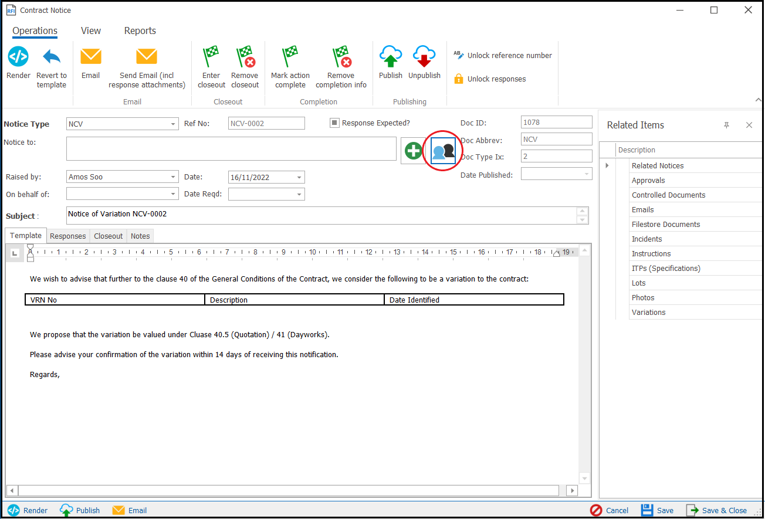Switch to the Closeout tab
Screen dimensions: 765x519
pos(109,236)
